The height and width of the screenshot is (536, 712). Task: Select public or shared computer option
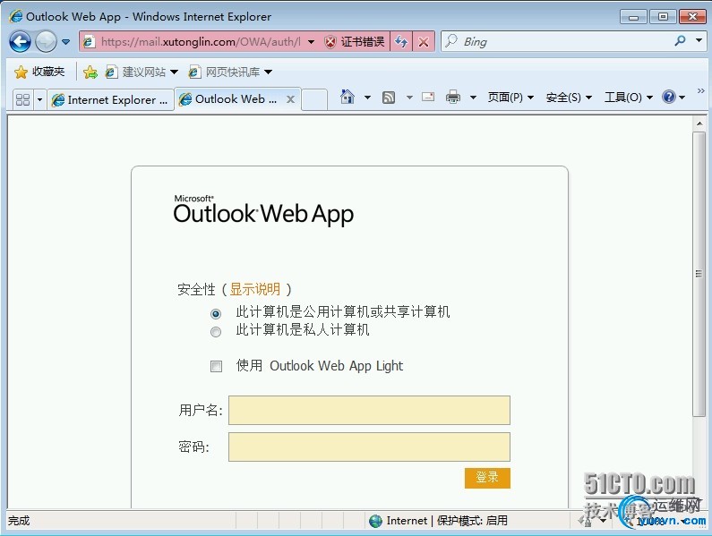tap(216, 313)
